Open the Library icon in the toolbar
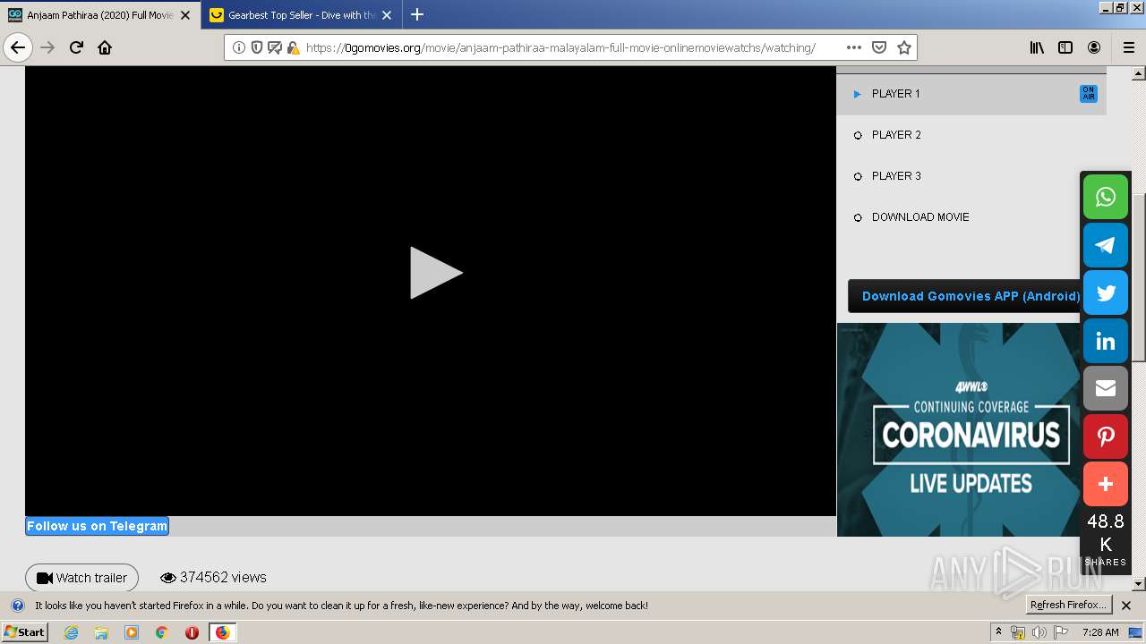 coord(1037,47)
